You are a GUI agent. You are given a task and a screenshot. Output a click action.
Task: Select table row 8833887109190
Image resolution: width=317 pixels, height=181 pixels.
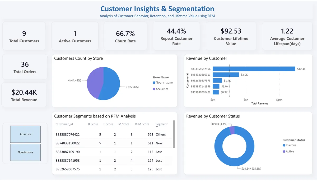pyautogui.click(x=114, y=152)
